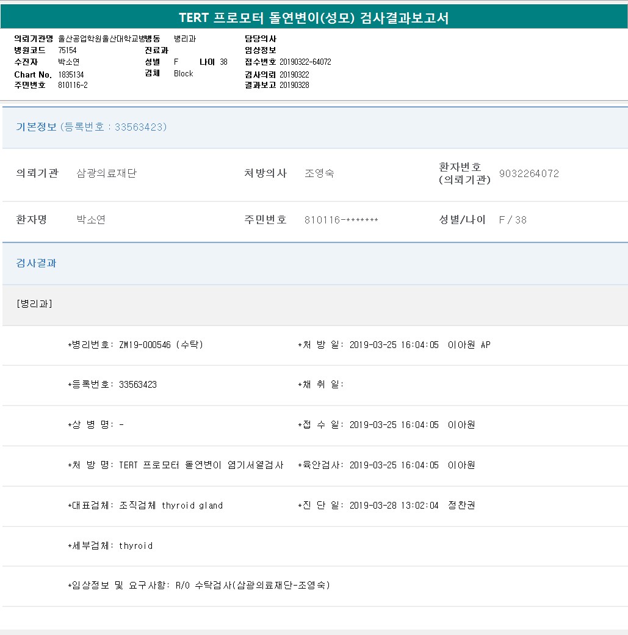Viewport: 628px width, 635px height.
Task: Select the 접수번호 value 20190322-64072
Action: point(305,62)
